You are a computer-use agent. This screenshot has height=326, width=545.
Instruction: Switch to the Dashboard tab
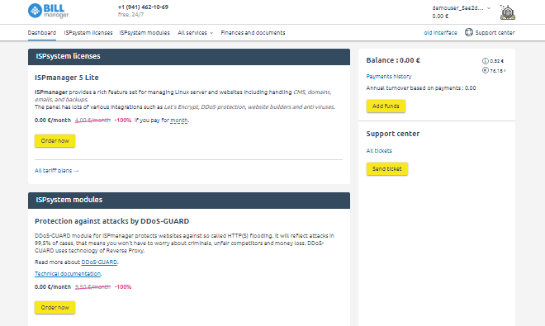(x=42, y=33)
